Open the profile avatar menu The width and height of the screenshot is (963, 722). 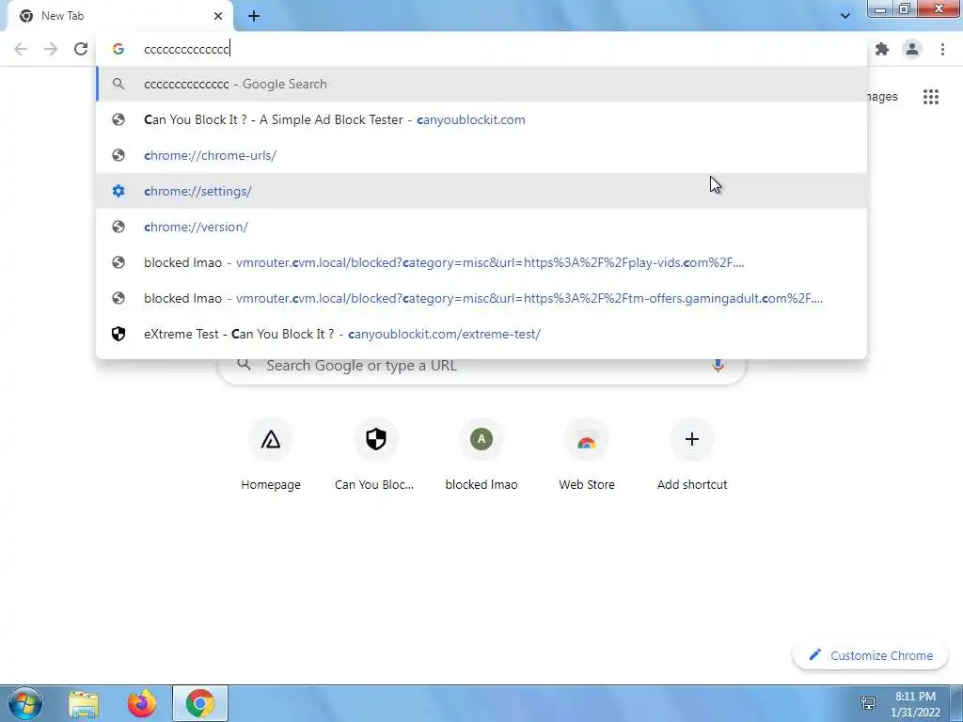coord(912,49)
